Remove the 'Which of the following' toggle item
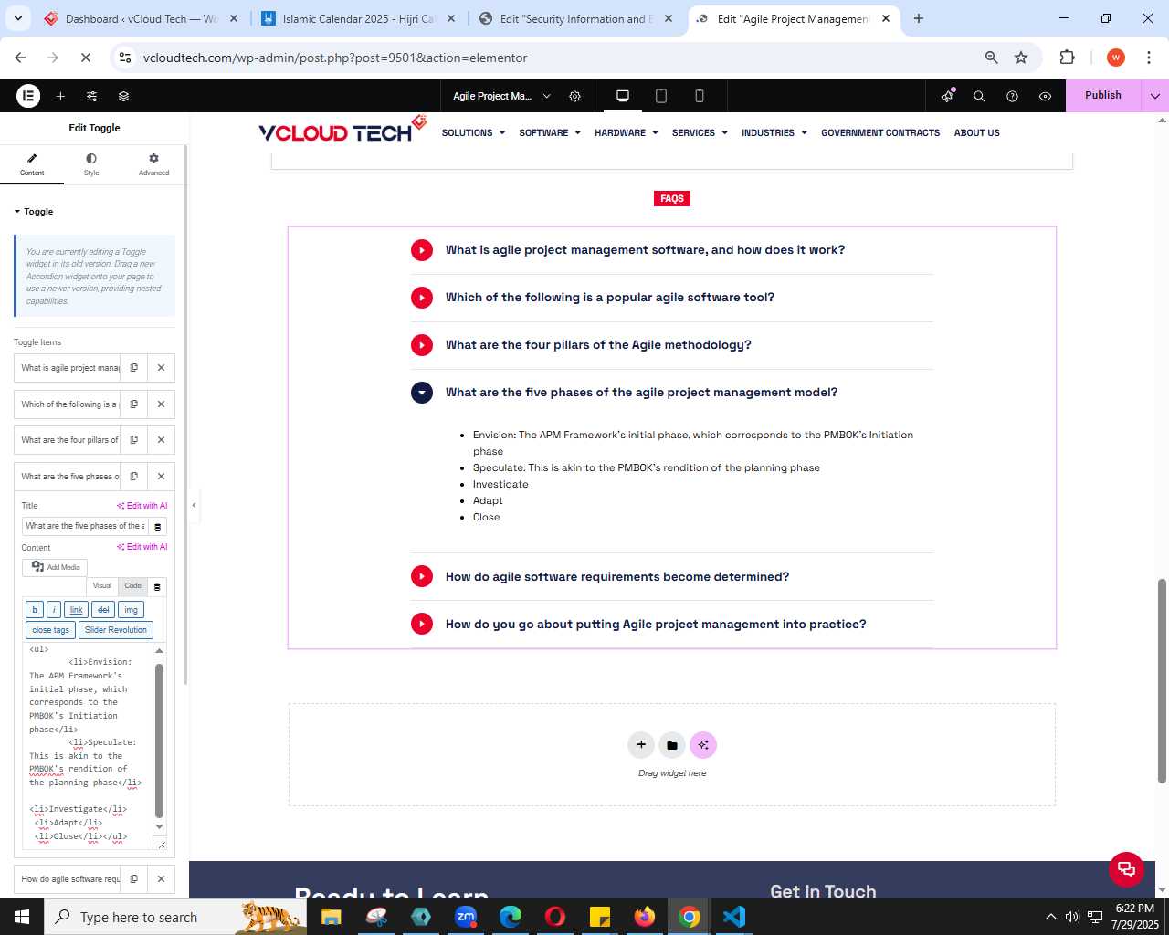The height and width of the screenshot is (935, 1169). (161, 404)
